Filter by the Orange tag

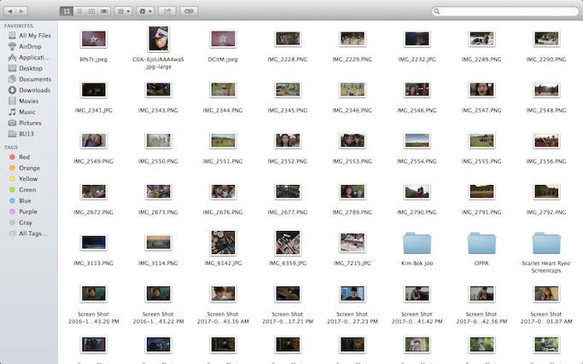[25, 168]
